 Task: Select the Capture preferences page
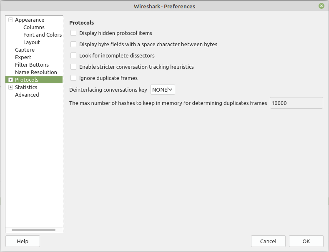point(25,50)
